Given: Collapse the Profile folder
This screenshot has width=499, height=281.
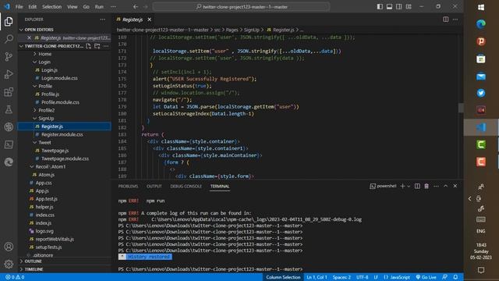Looking at the screenshot, I should point(45,87).
